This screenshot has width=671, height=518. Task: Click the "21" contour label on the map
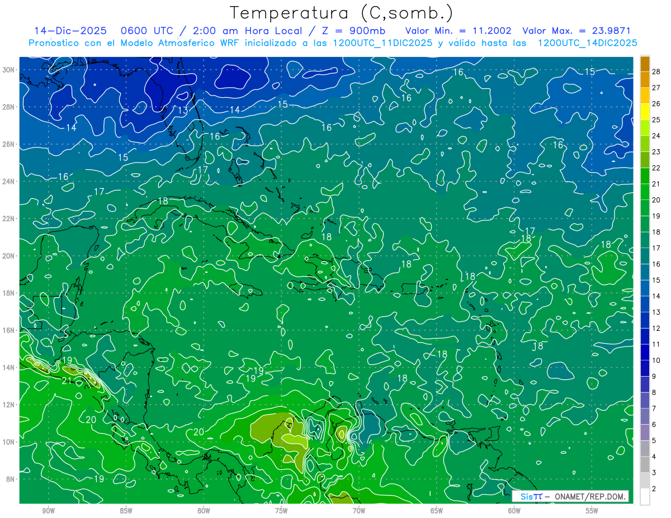point(67,381)
